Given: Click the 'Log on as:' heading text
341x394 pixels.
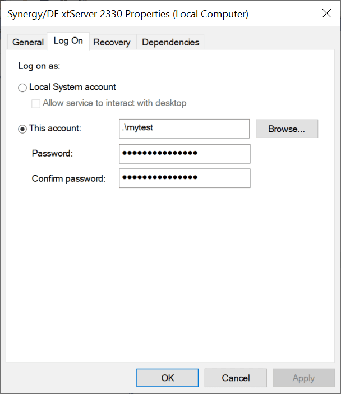Looking at the screenshot, I should coord(39,66).
